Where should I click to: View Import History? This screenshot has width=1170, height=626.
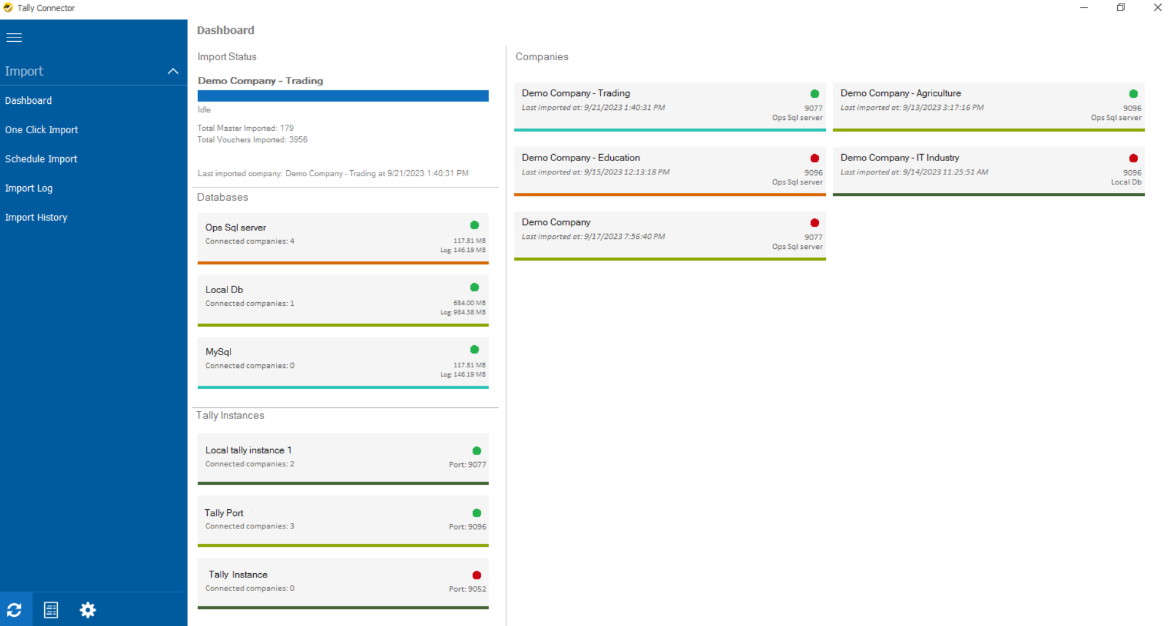[36, 217]
